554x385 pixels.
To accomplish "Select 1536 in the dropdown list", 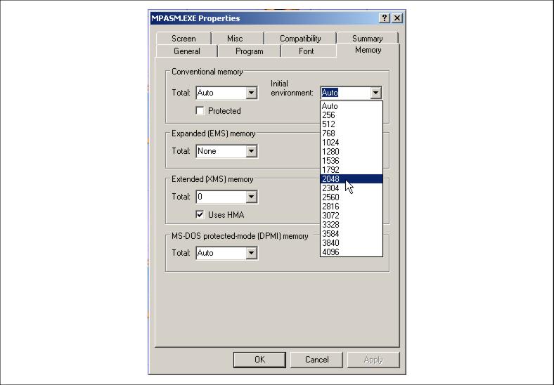I will [352, 161].
